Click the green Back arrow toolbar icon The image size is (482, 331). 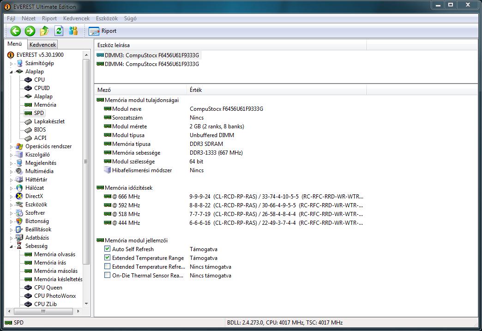pos(15,31)
